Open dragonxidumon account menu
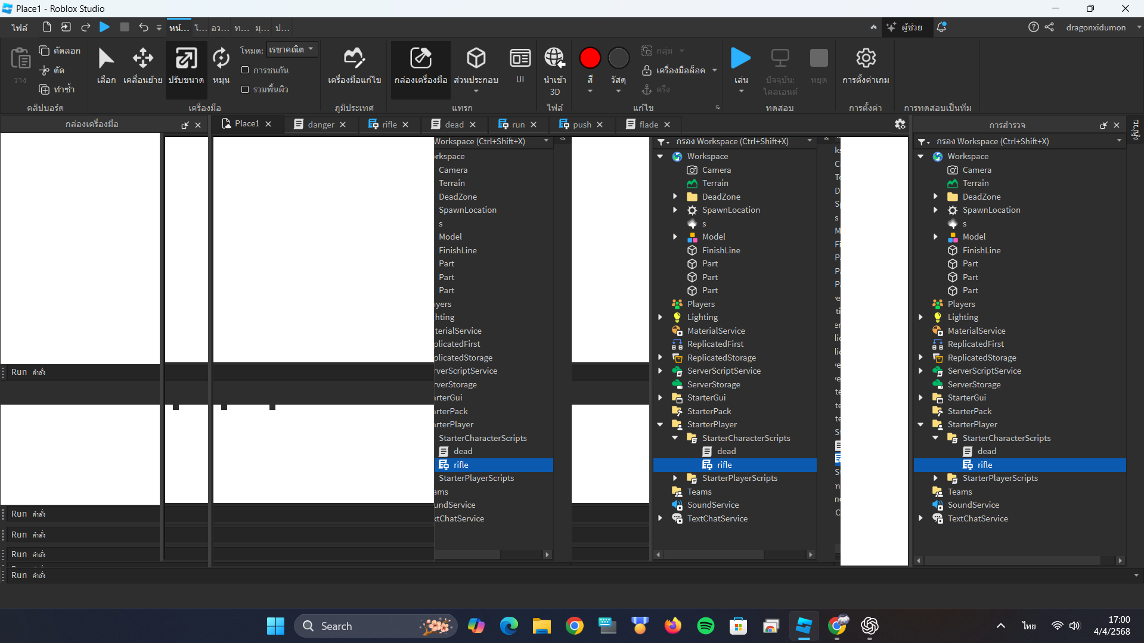 pos(1102,27)
